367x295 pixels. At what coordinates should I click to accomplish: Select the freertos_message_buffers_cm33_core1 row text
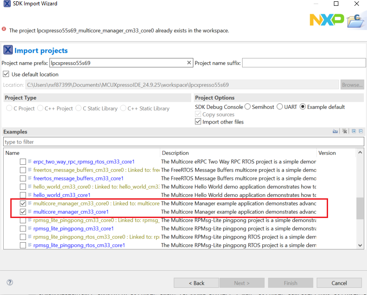[78, 179]
